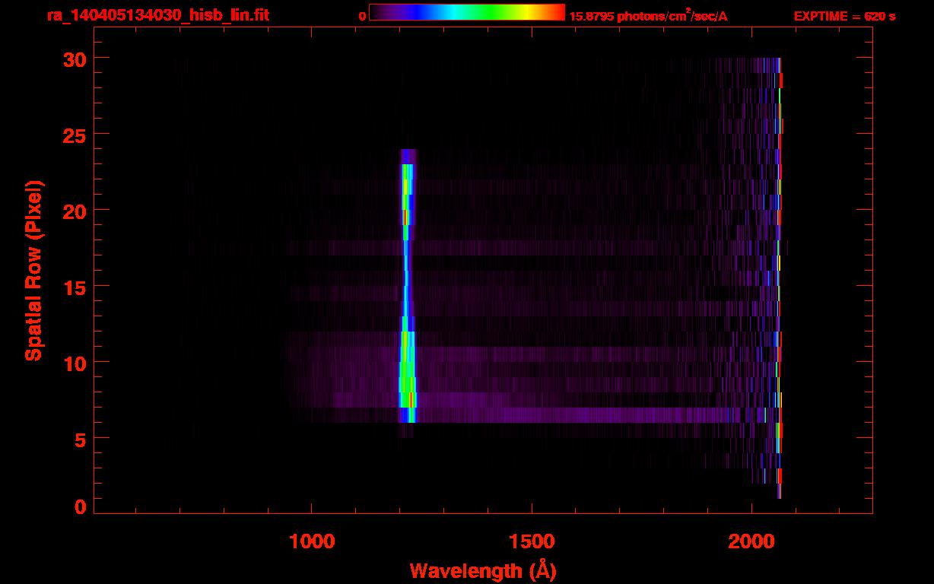Click the Wavelength (Å) axis title
Screen dimensions: 934x584
483,570
